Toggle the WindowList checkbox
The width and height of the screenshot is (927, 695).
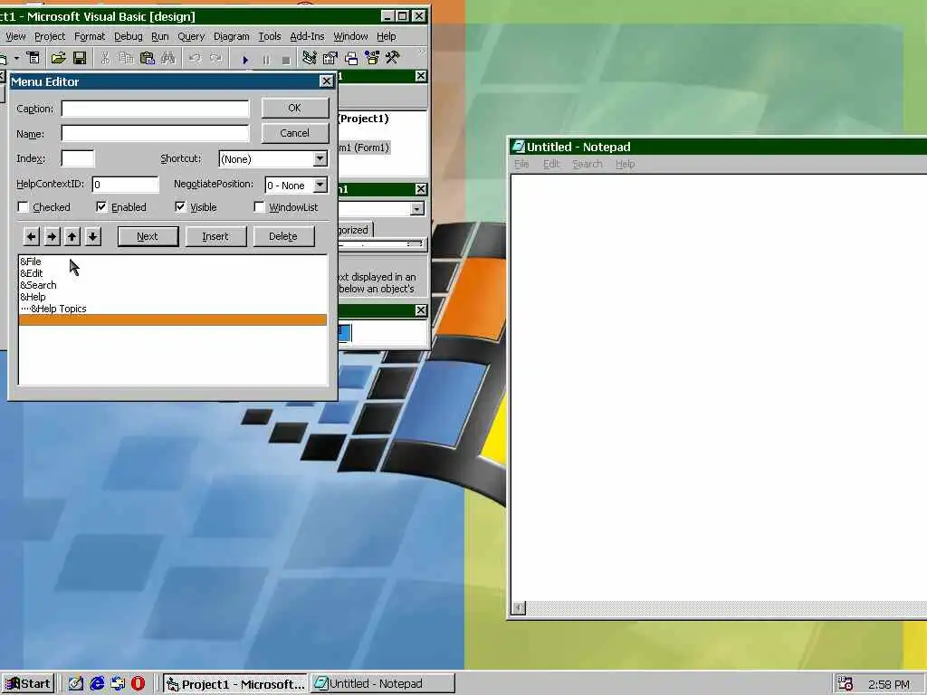click(259, 207)
